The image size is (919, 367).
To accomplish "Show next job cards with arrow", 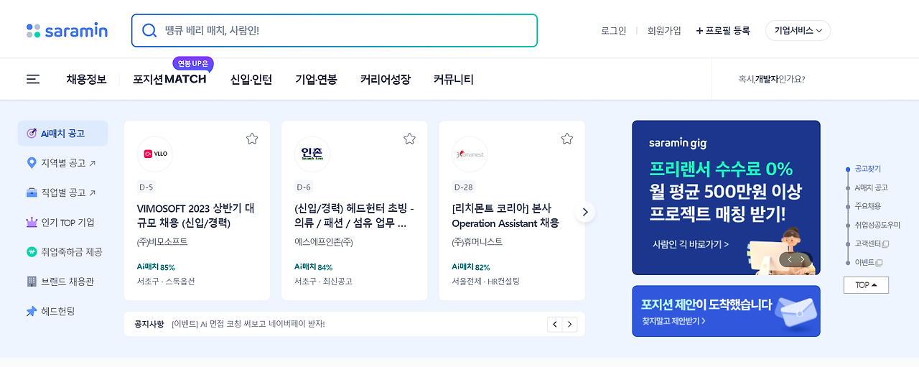I will pos(585,212).
